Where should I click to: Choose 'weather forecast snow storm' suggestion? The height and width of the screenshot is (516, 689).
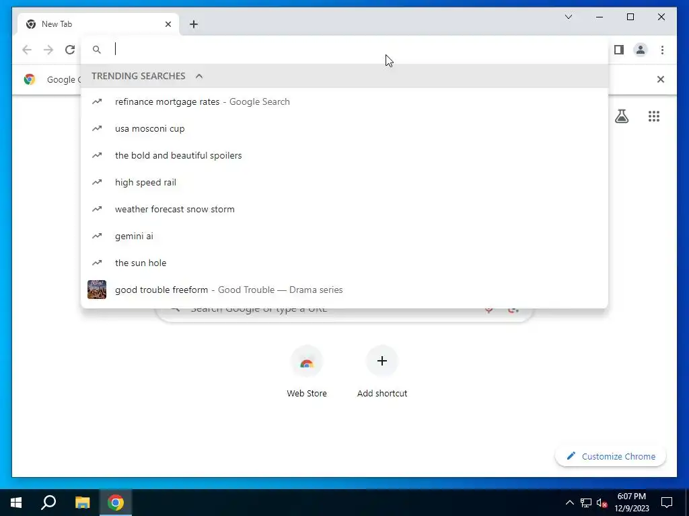tap(344, 210)
